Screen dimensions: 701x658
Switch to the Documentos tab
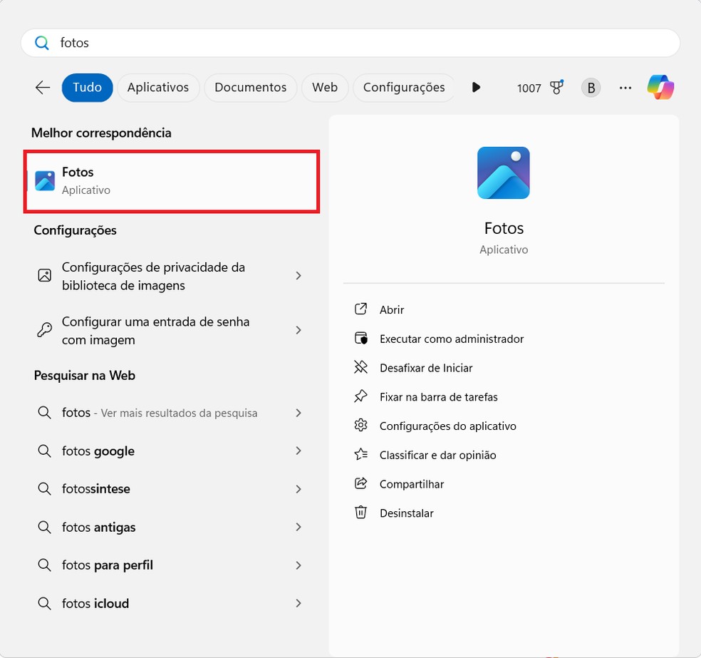tap(250, 87)
